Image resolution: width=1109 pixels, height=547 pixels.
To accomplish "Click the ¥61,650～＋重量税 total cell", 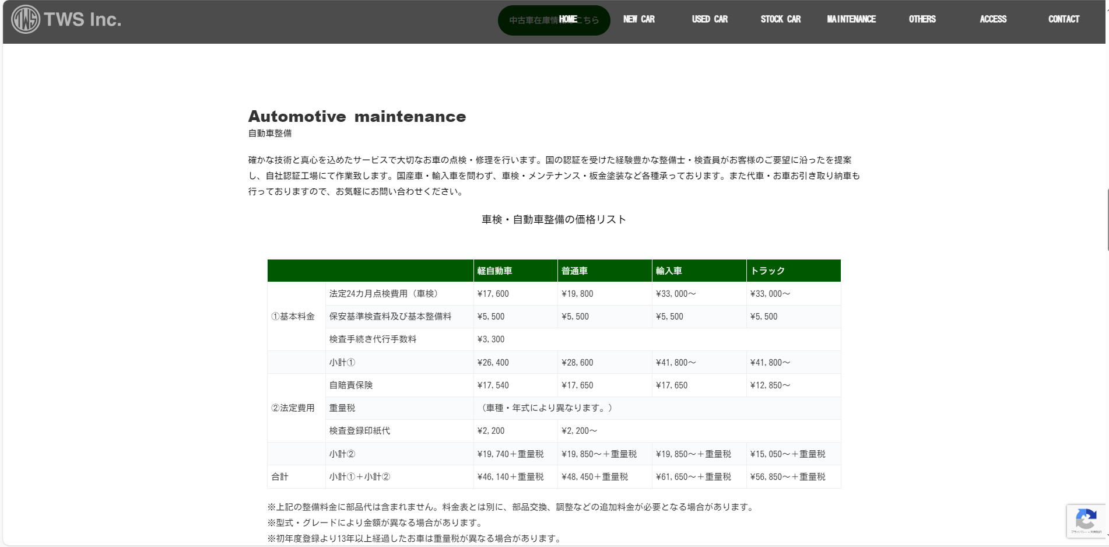I will coord(699,477).
